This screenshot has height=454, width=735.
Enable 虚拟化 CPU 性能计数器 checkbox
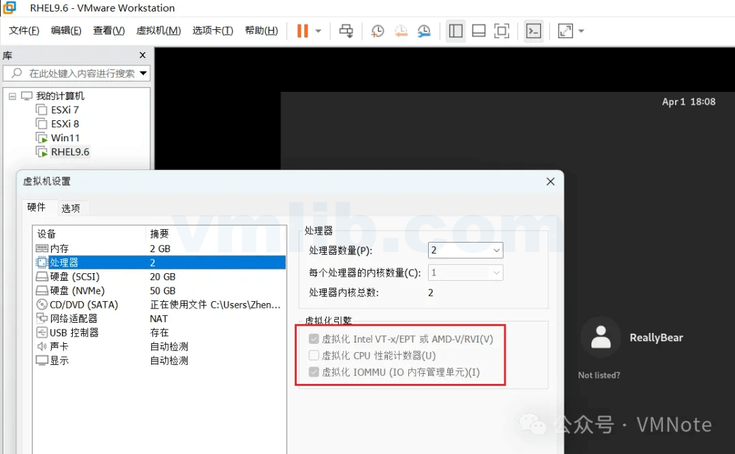click(314, 355)
